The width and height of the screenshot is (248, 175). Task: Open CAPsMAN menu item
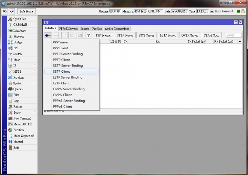[x=22, y=25]
